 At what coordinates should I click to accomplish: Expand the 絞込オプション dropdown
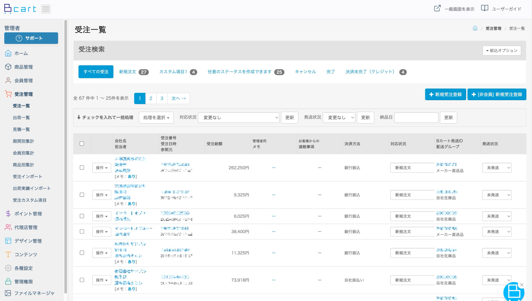tap(502, 50)
